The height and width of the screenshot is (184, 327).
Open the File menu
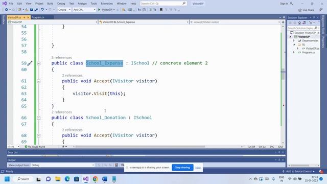(x=11, y=4)
